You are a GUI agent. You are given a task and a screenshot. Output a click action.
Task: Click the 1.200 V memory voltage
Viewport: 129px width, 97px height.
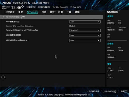[x=120, y=50]
